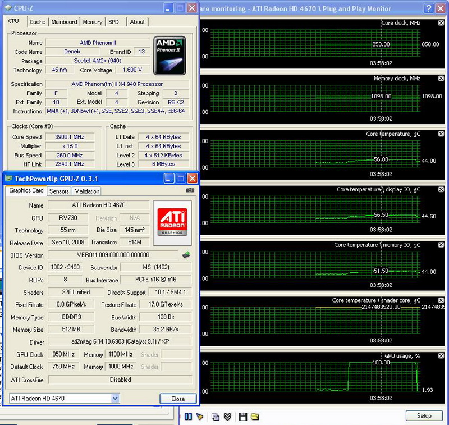Hide the GPU usage graph via its X icon
Image resolution: width=449 pixels, height=425 pixels.
pyautogui.click(x=441, y=356)
